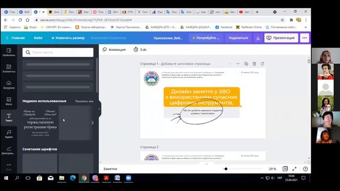Viewport: 340px width, 191px height.
Task: Click the browser Back arrow
Action: point(6,20)
